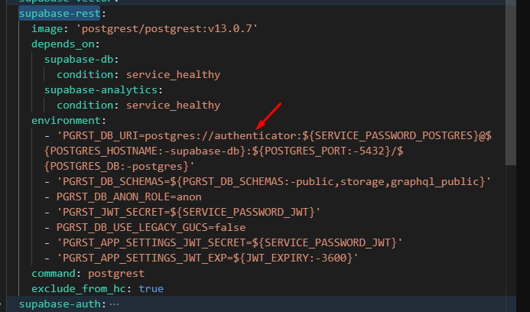This screenshot has width=530, height=312.
Task: Click the image key
Action: 47,28
